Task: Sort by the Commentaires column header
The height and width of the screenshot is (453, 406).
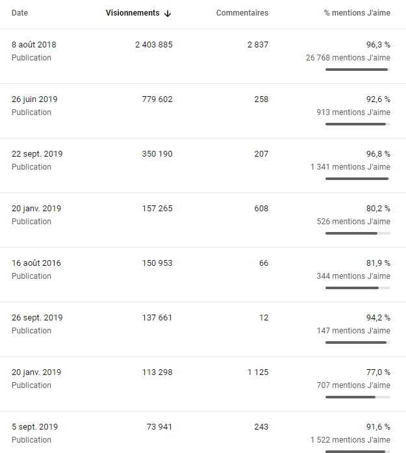Action: point(242,13)
